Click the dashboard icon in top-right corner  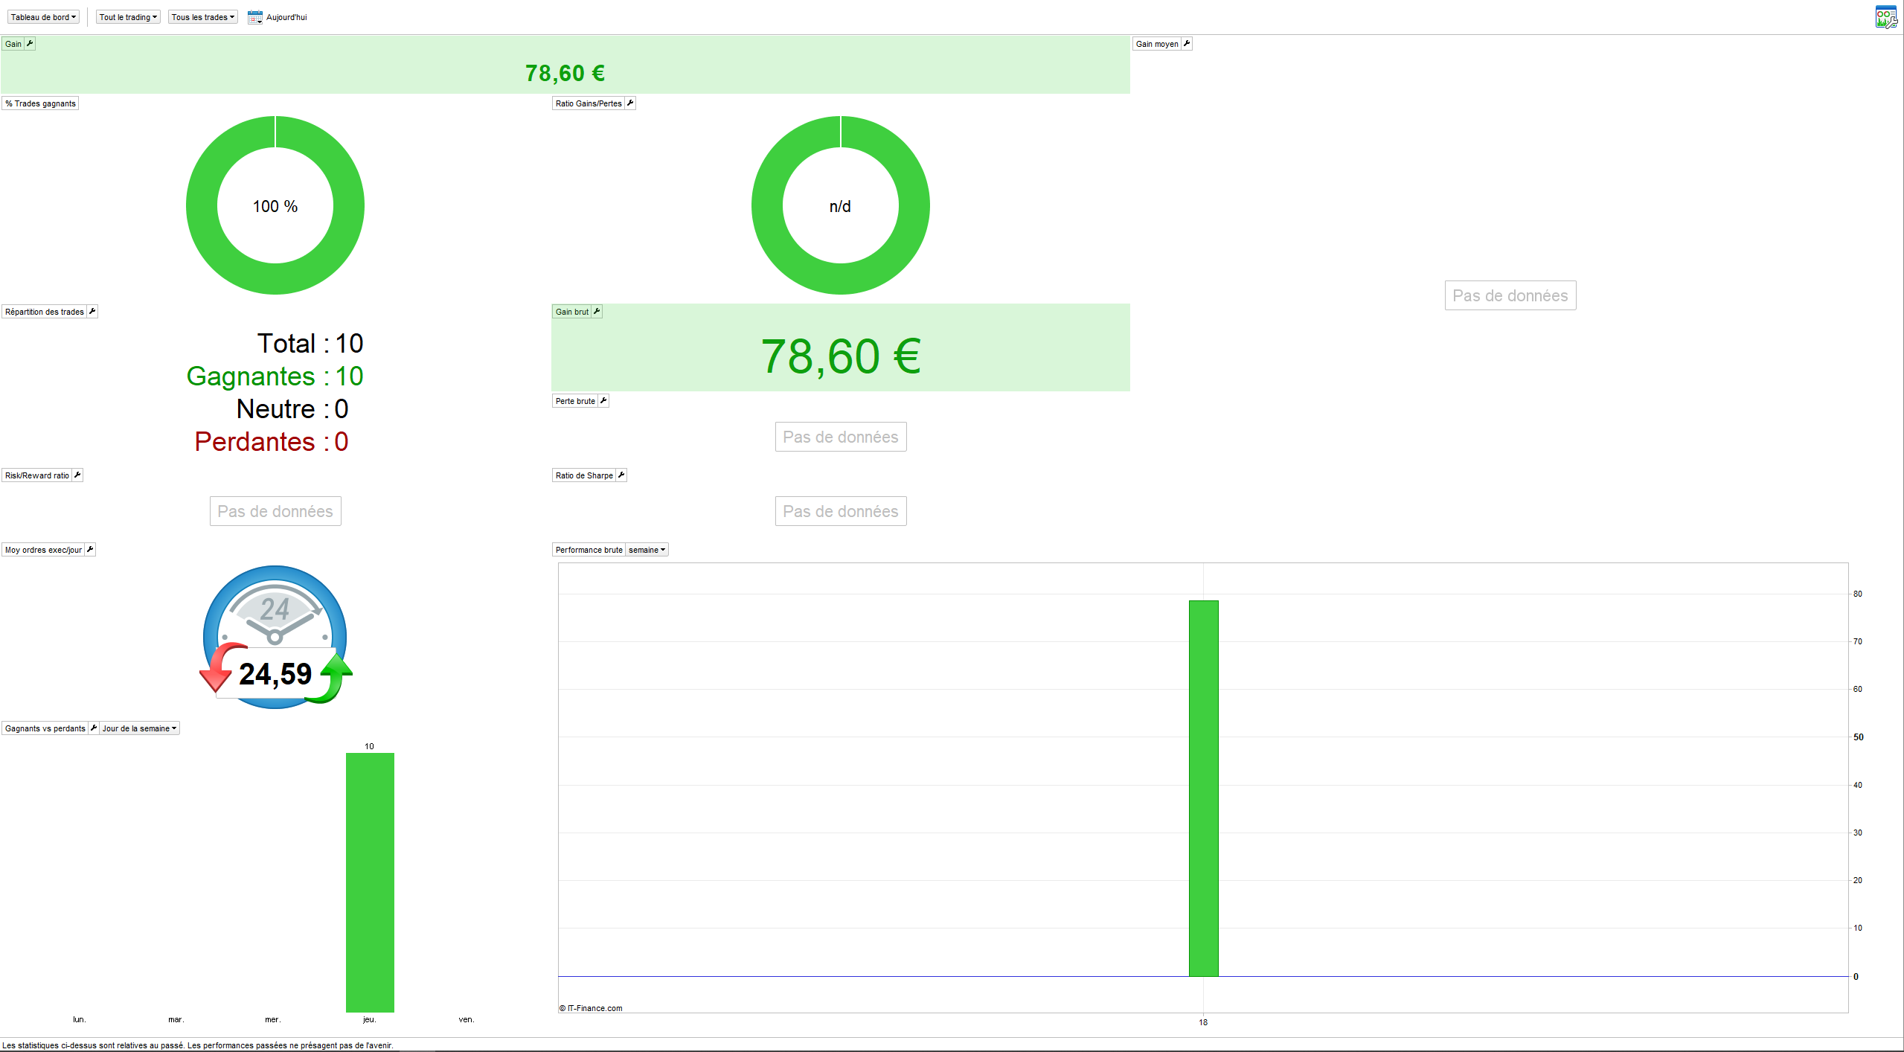(x=1885, y=16)
